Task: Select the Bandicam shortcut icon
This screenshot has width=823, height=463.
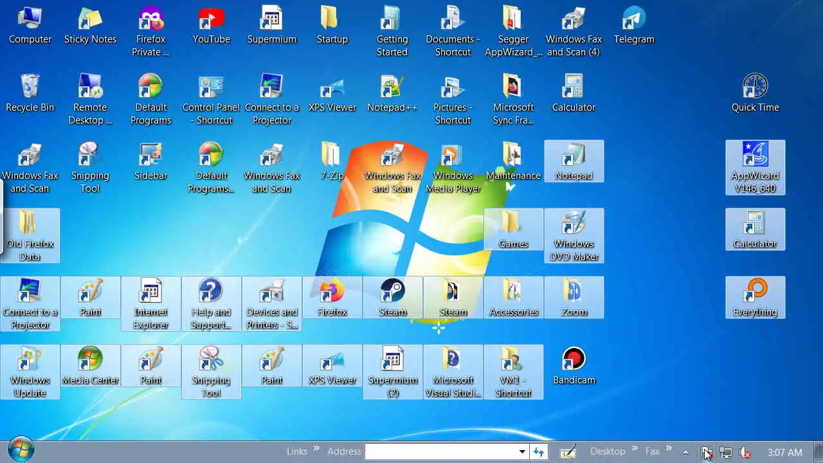Action: click(x=574, y=367)
